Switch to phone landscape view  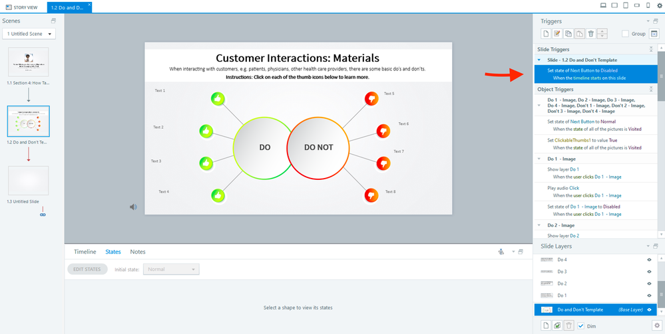[636, 5]
